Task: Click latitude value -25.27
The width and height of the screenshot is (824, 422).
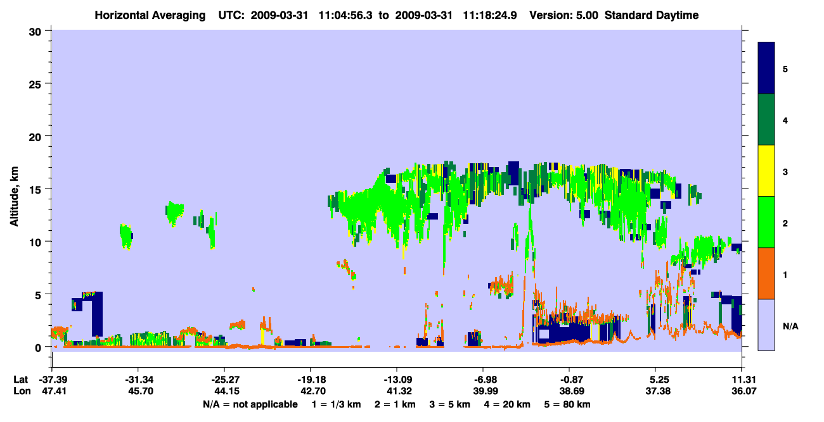Action: 224,380
